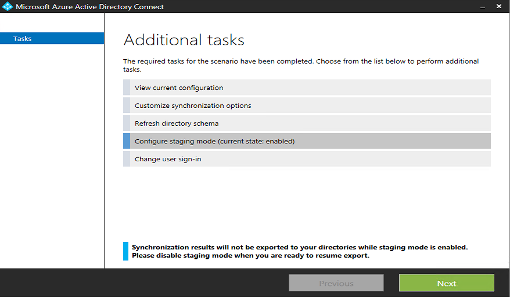Click the greyed Previous button
Viewport: 510px width, 297px height.
coord(336,283)
